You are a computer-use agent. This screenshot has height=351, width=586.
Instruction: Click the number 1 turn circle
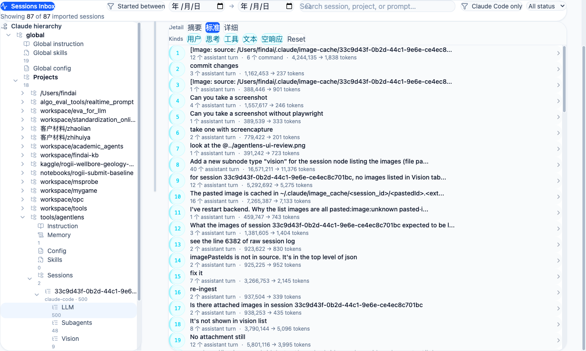click(x=178, y=53)
